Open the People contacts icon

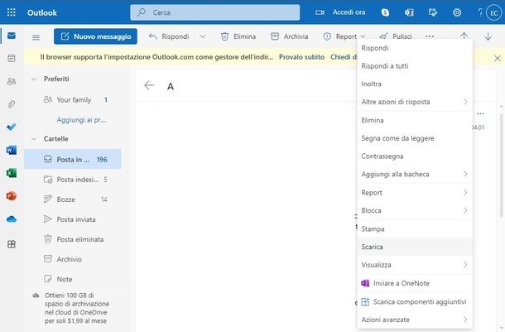(x=11, y=81)
